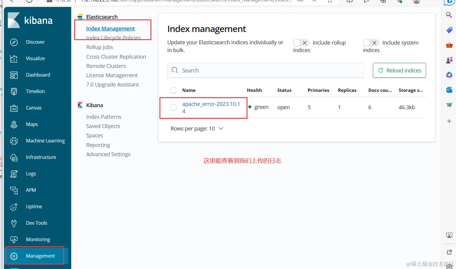Click the Dev Tools label in sidebar
Viewport: 456px width, 269px height.
click(x=37, y=223)
